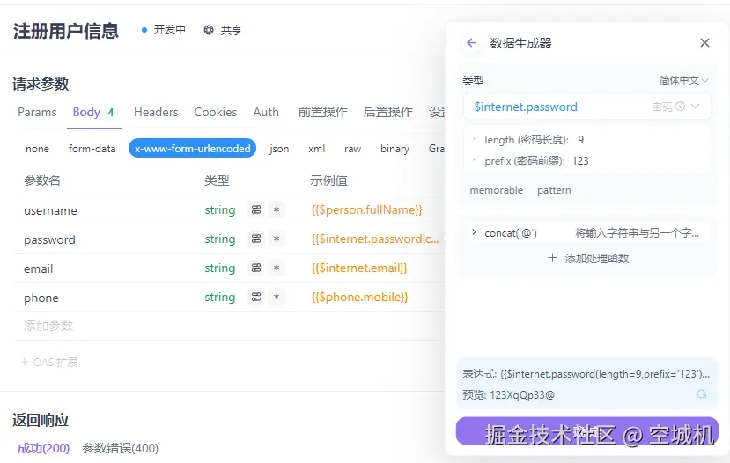Refresh the preview value
730x463 pixels.
point(701,394)
